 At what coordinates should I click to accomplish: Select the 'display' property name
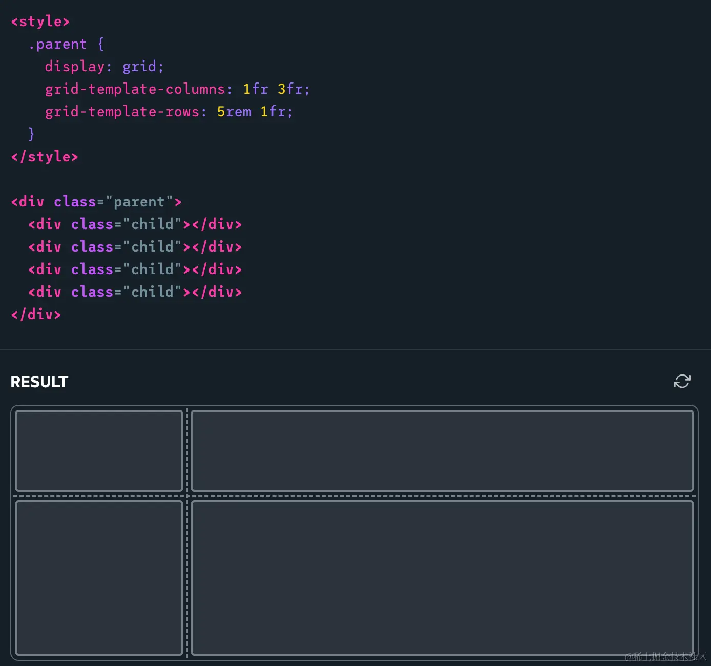click(75, 67)
